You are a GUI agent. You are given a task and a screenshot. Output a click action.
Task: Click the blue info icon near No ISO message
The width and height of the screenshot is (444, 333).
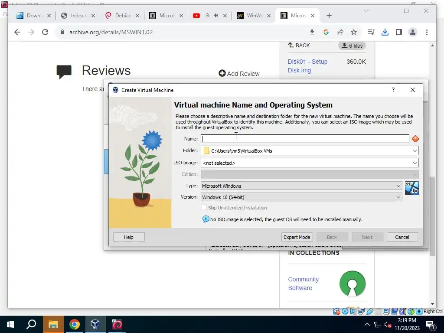[206, 219]
